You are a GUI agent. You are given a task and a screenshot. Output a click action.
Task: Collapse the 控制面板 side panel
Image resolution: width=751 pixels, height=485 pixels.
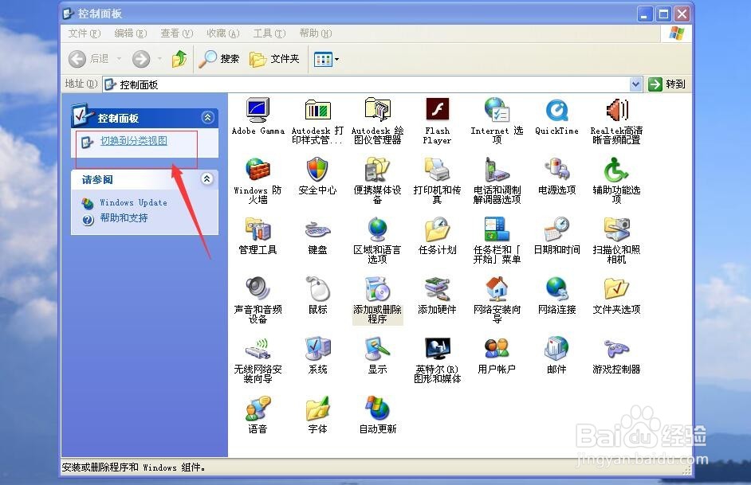(207, 117)
